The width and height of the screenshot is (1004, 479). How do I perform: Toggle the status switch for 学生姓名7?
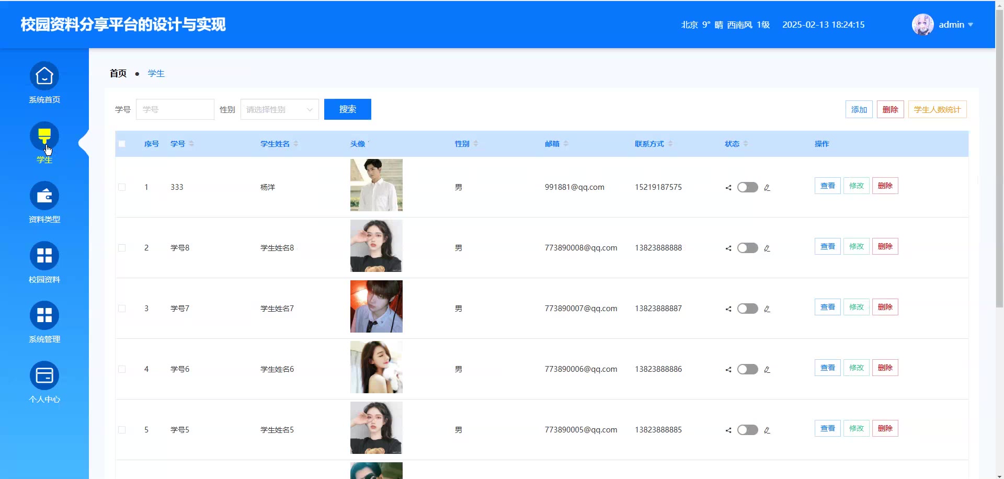(747, 309)
